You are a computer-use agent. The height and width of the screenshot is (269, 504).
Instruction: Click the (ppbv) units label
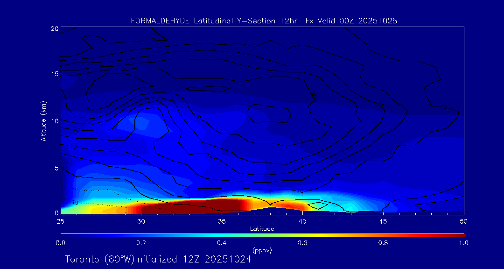pyautogui.click(x=262, y=250)
